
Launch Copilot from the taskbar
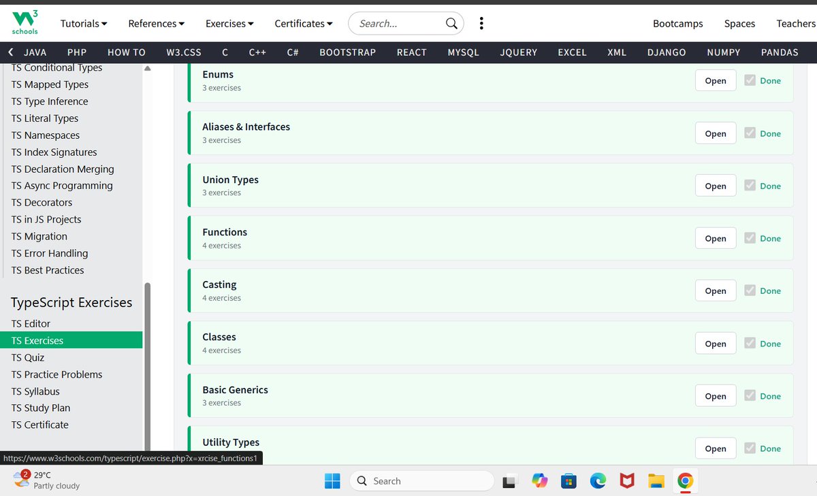[x=540, y=481]
